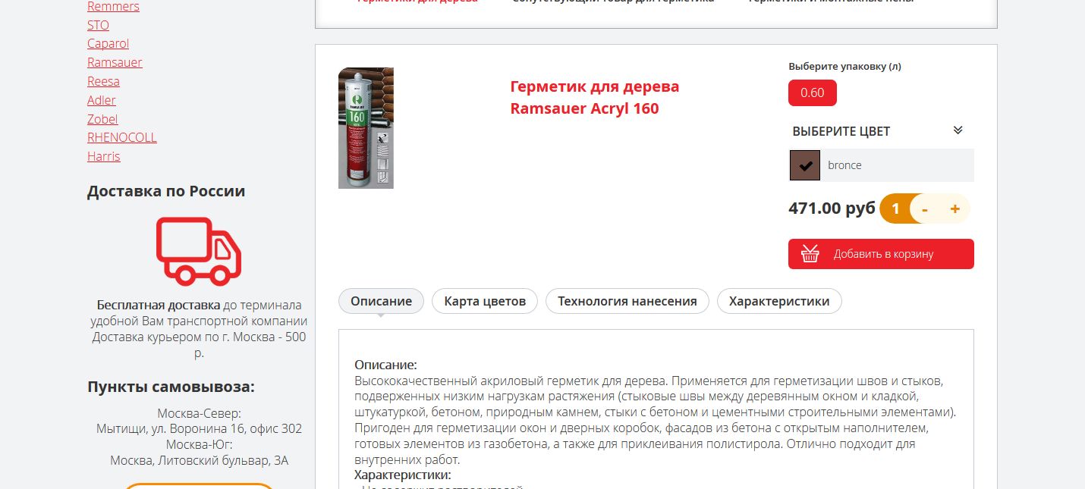This screenshot has width=1085, height=489.
Task: Click the Москва, Литовский бульвар, 3А address
Action: (x=199, y=460)
